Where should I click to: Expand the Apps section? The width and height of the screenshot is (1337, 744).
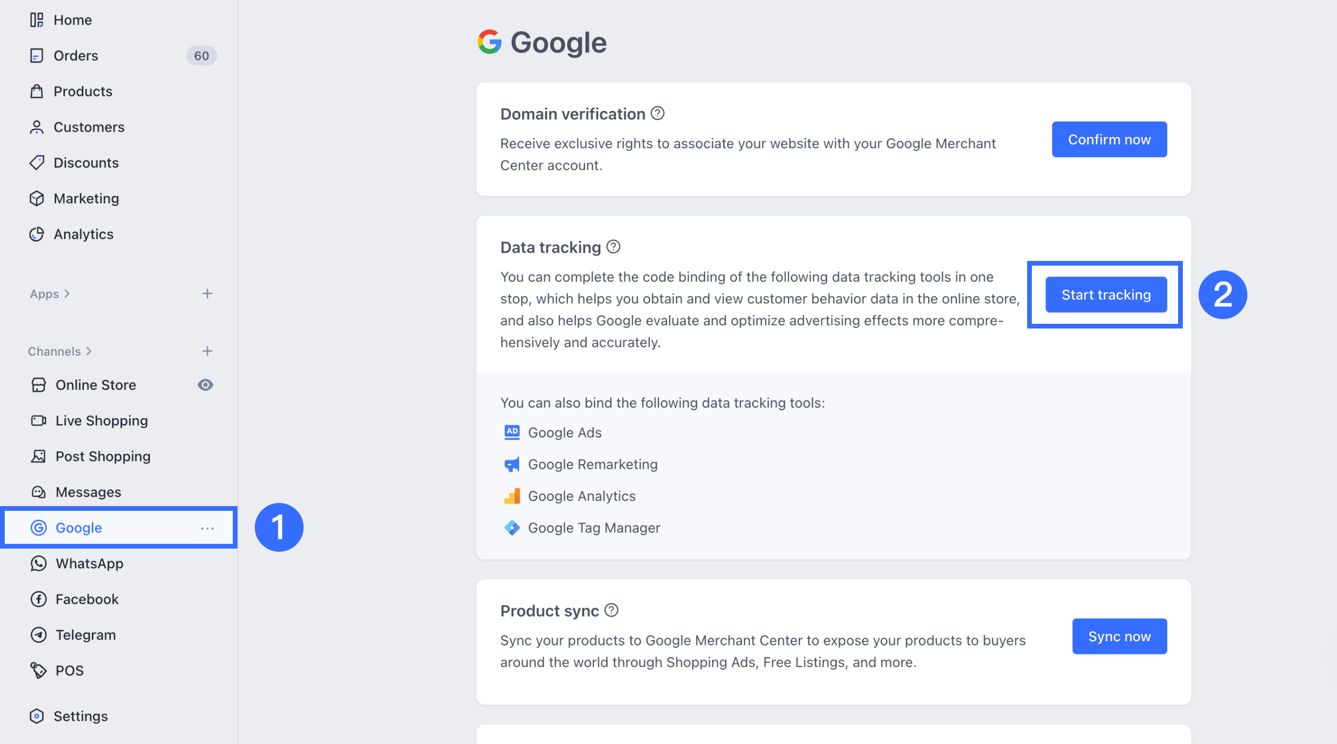[50, 294]
